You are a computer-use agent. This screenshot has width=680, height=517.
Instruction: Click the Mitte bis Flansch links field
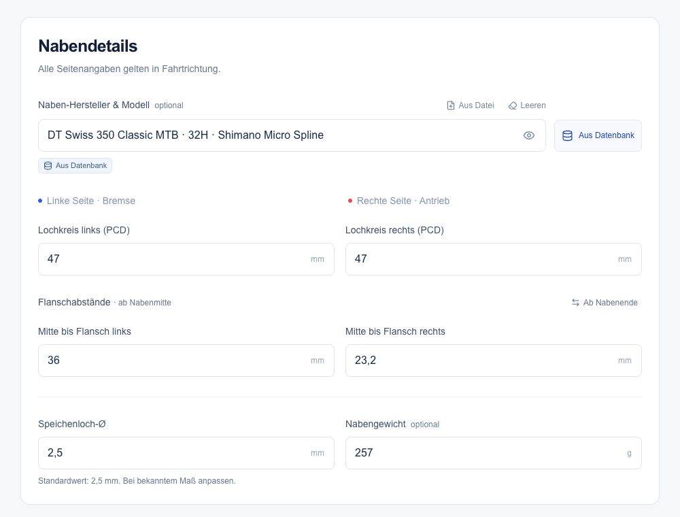point(186,361)
